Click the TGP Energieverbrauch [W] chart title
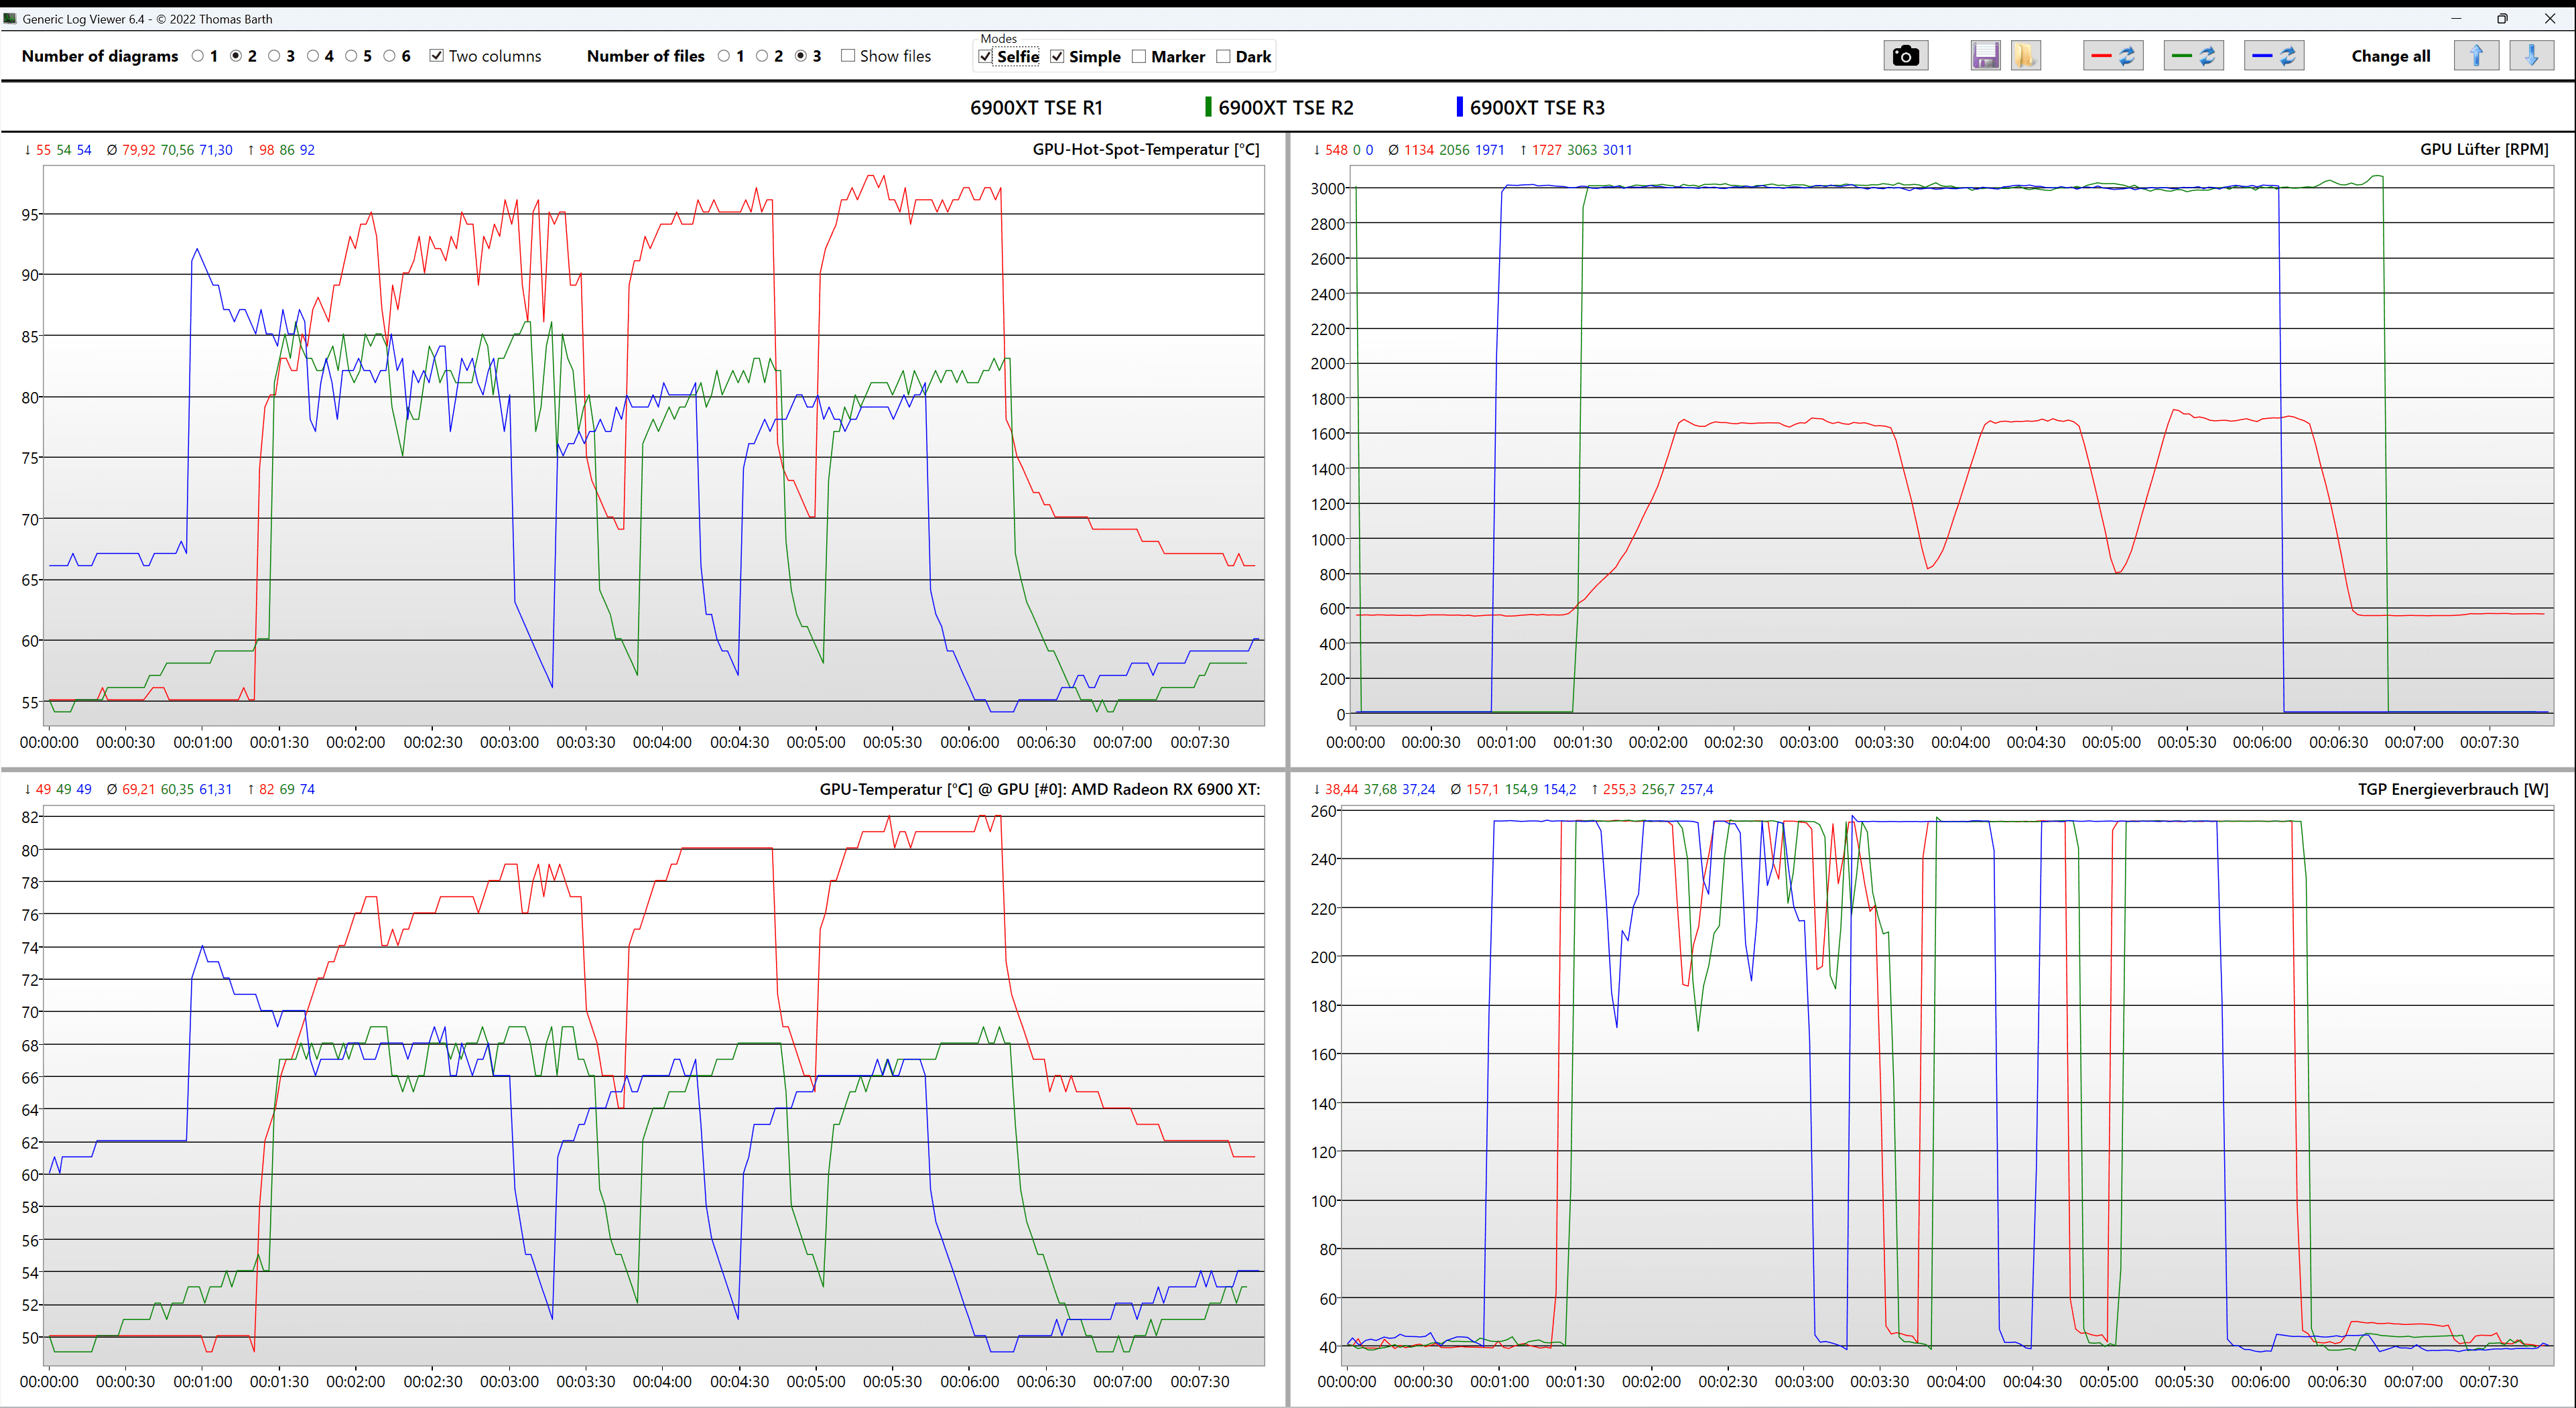Screen dimensions: 2576x1408 [x=2453, y=789]
